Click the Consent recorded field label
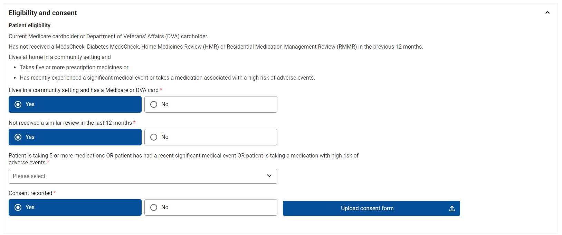Screen dimensions: 562x235 tap(30, 193)
